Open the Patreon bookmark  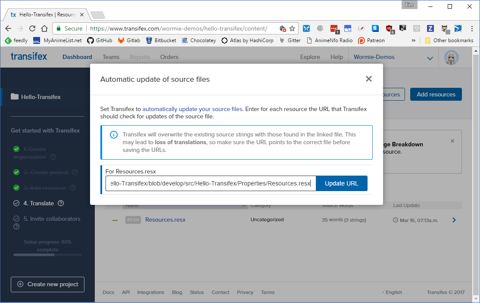pos(371,40)
